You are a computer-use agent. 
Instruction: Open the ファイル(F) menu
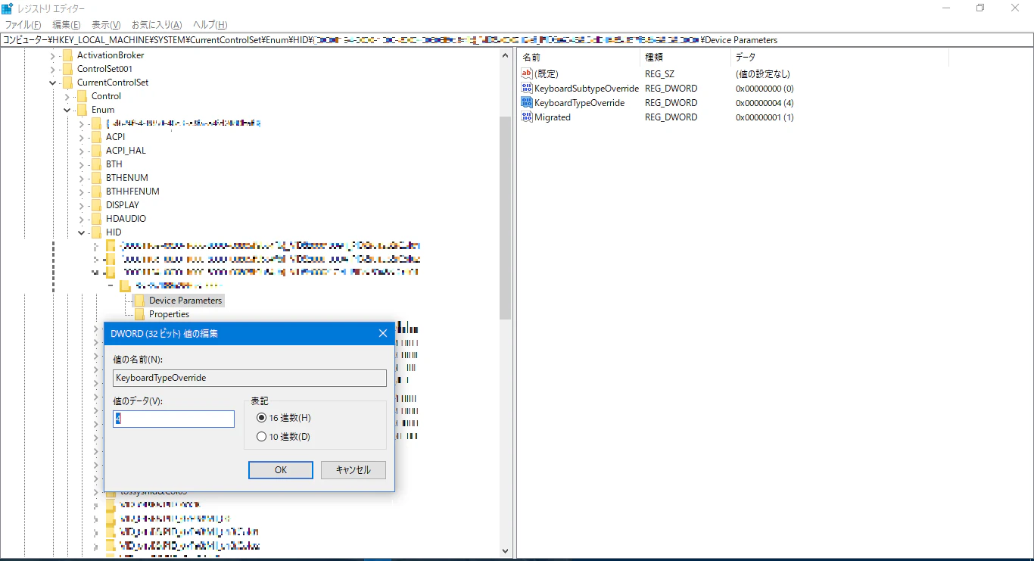[x=23, y=25]
